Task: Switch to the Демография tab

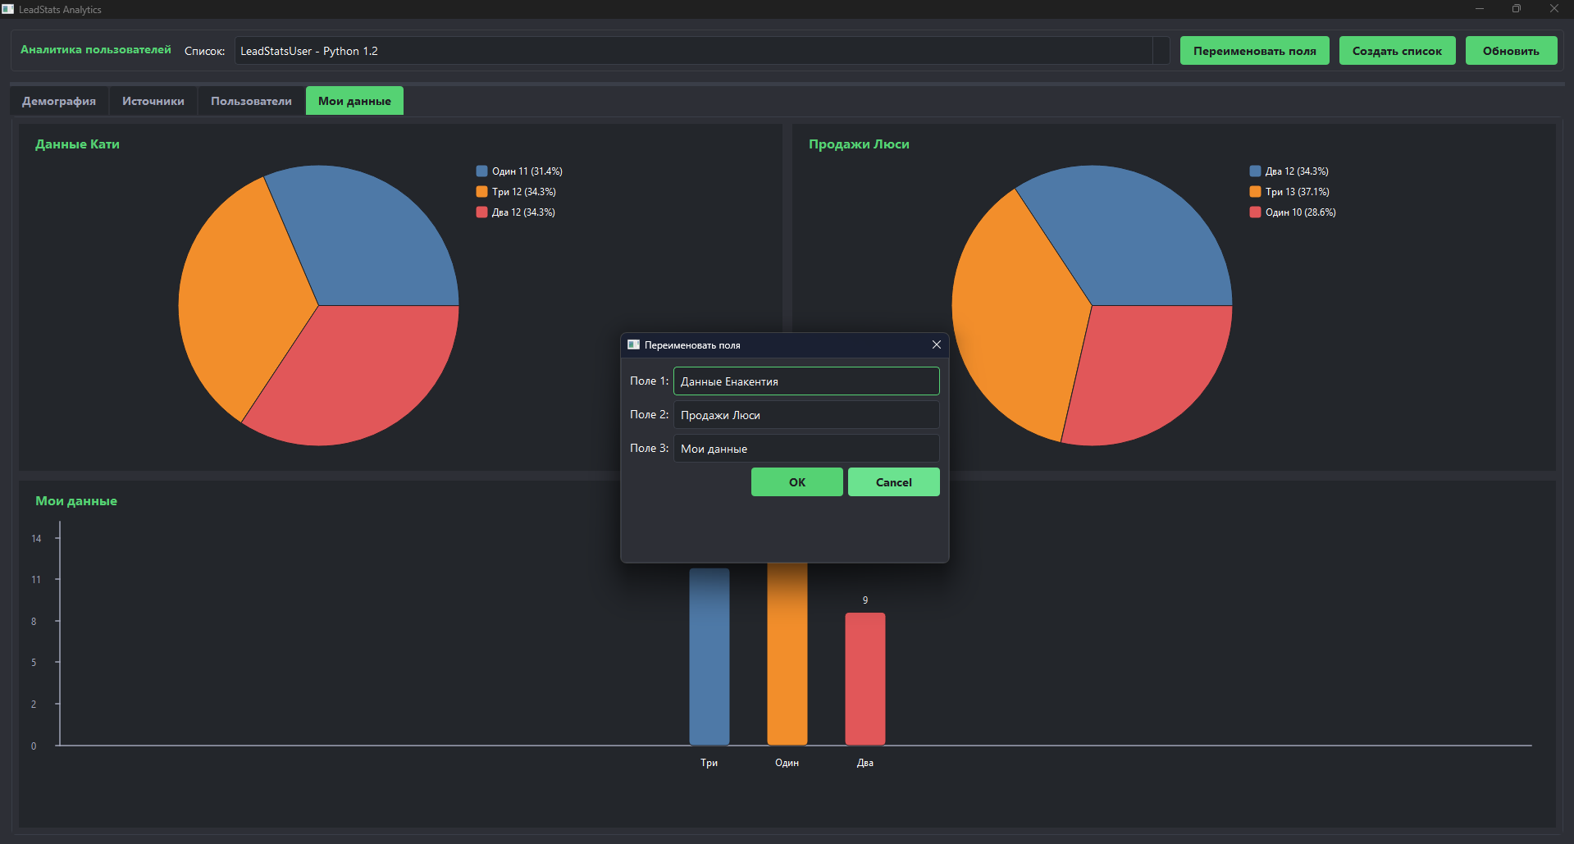Action: (59, 101)
